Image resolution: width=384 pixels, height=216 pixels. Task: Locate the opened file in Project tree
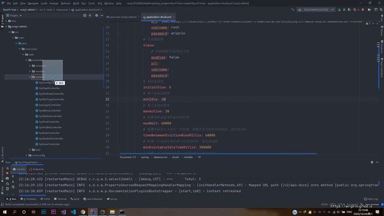tap(85, 16)
